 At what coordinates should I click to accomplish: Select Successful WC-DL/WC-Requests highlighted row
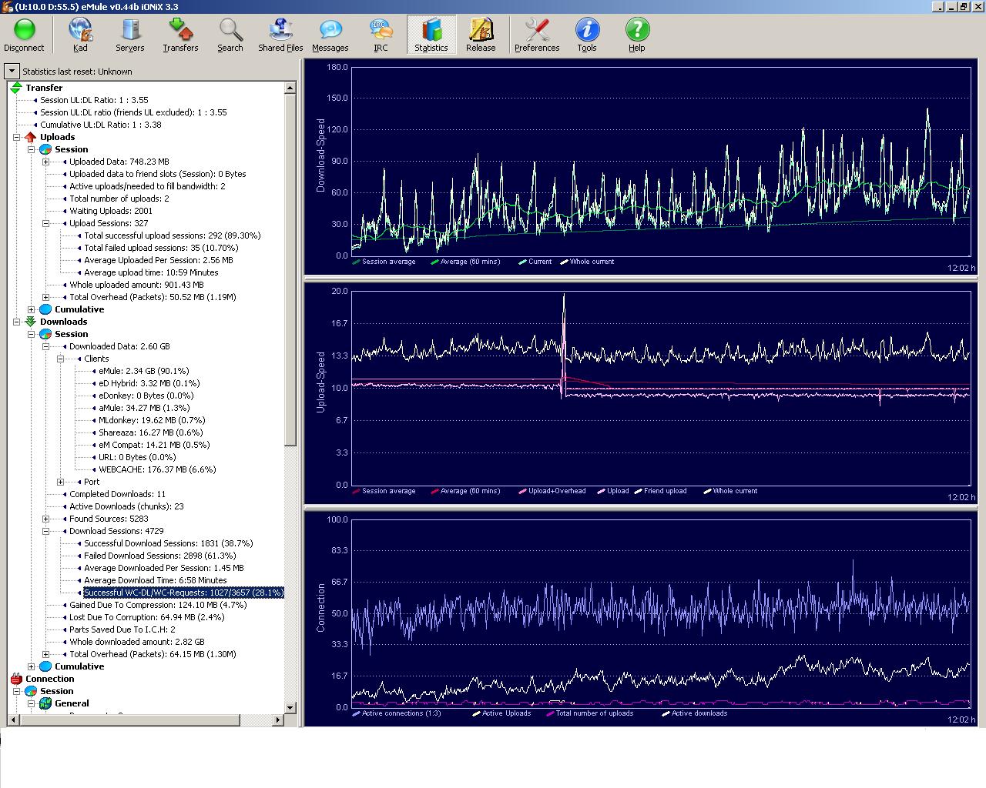point(184,593)
